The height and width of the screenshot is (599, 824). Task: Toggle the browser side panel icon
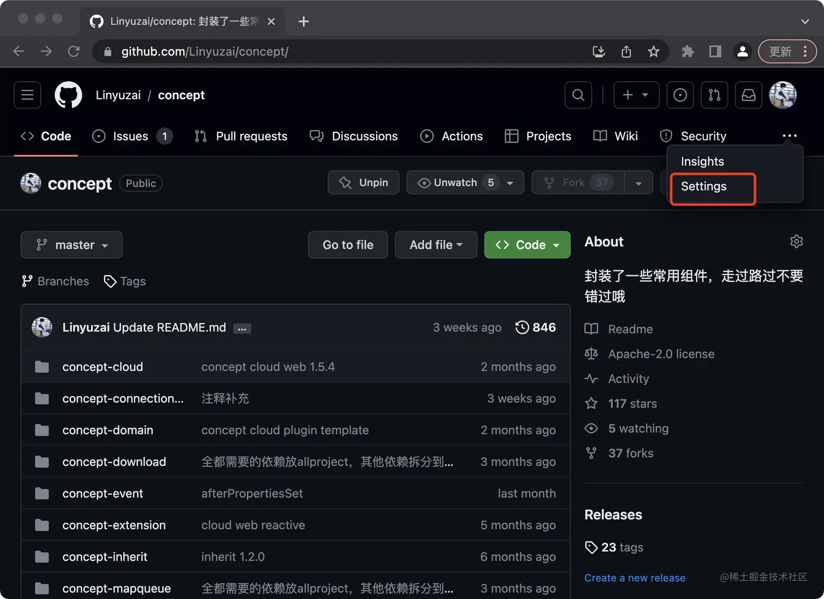(715, 52)
